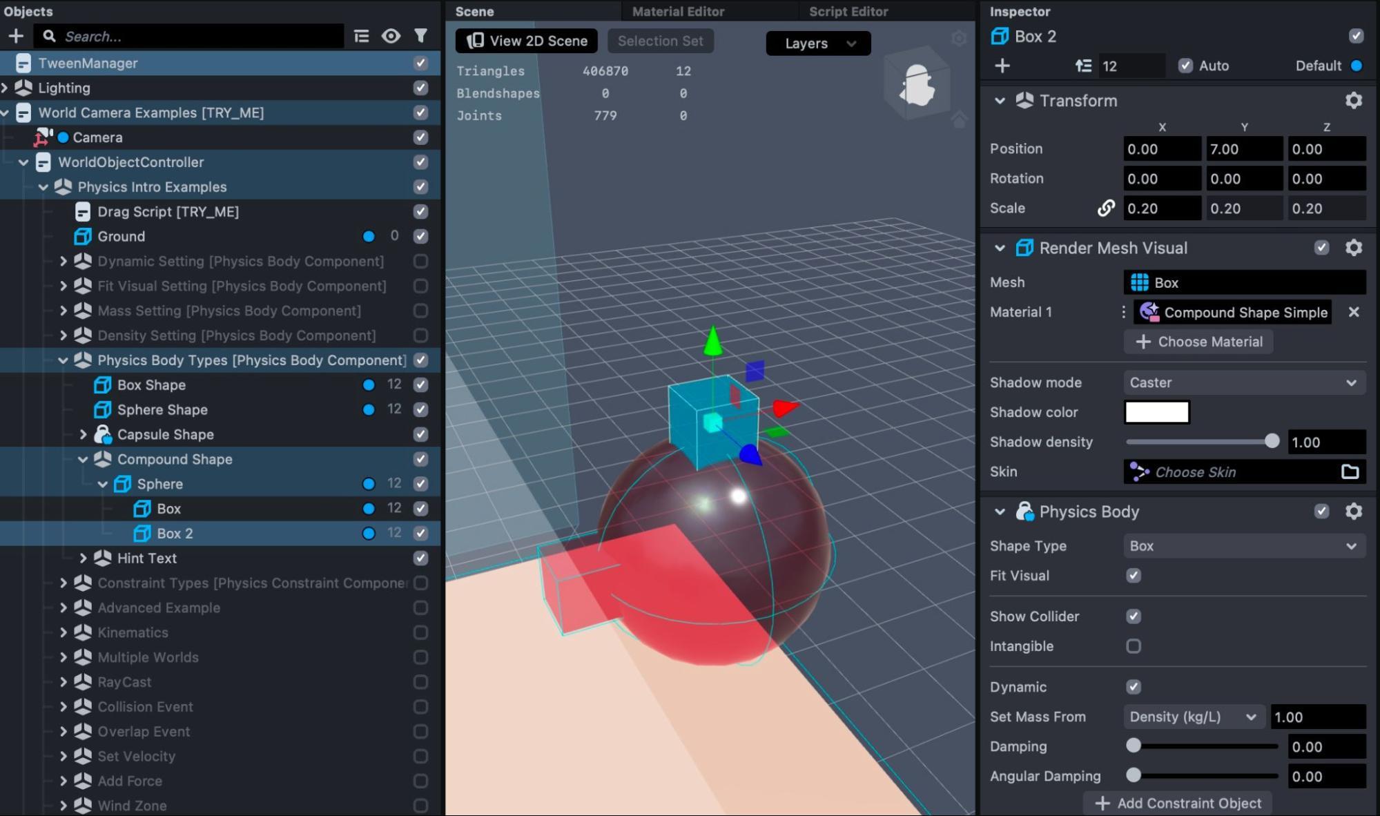Image resolution: width=1380 pixels, height=816 pixels.
Task: Expand the Capsule Shape tree item
Action: tap(83, 434)
